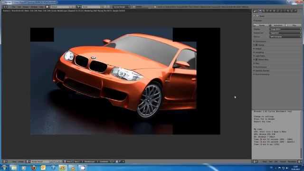Select the Render properties tab icon

click(260, 11)
